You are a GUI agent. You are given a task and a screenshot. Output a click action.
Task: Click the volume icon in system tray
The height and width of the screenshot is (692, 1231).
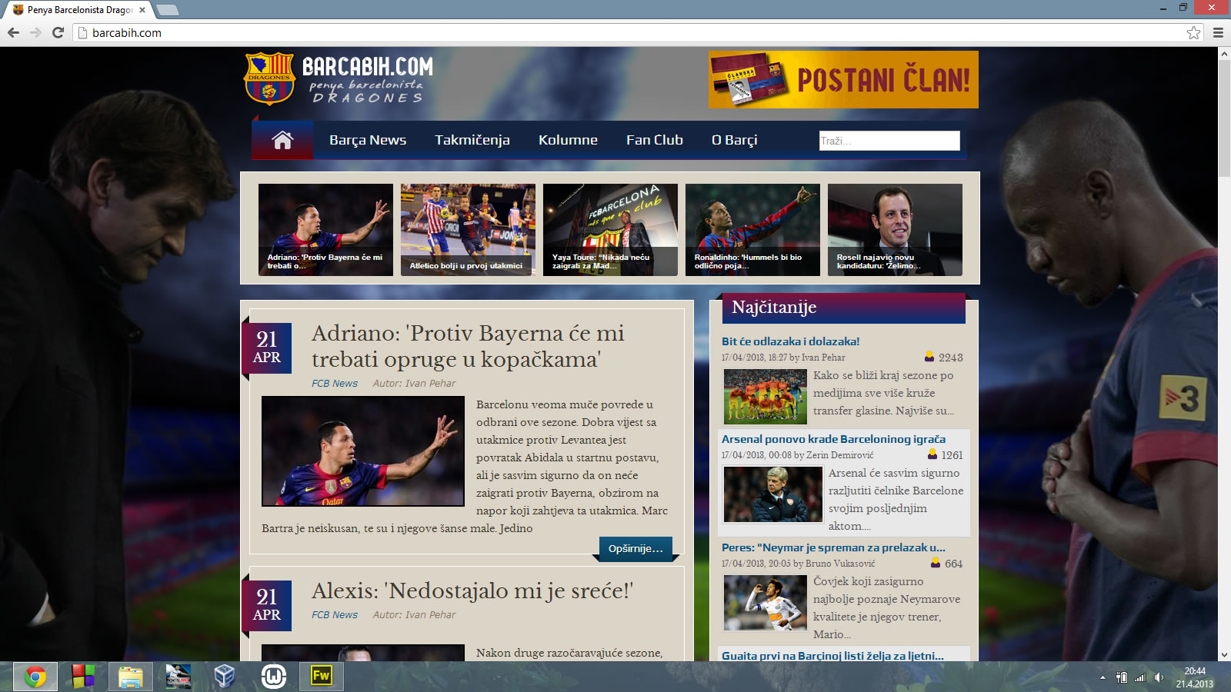pos(1159,677)
